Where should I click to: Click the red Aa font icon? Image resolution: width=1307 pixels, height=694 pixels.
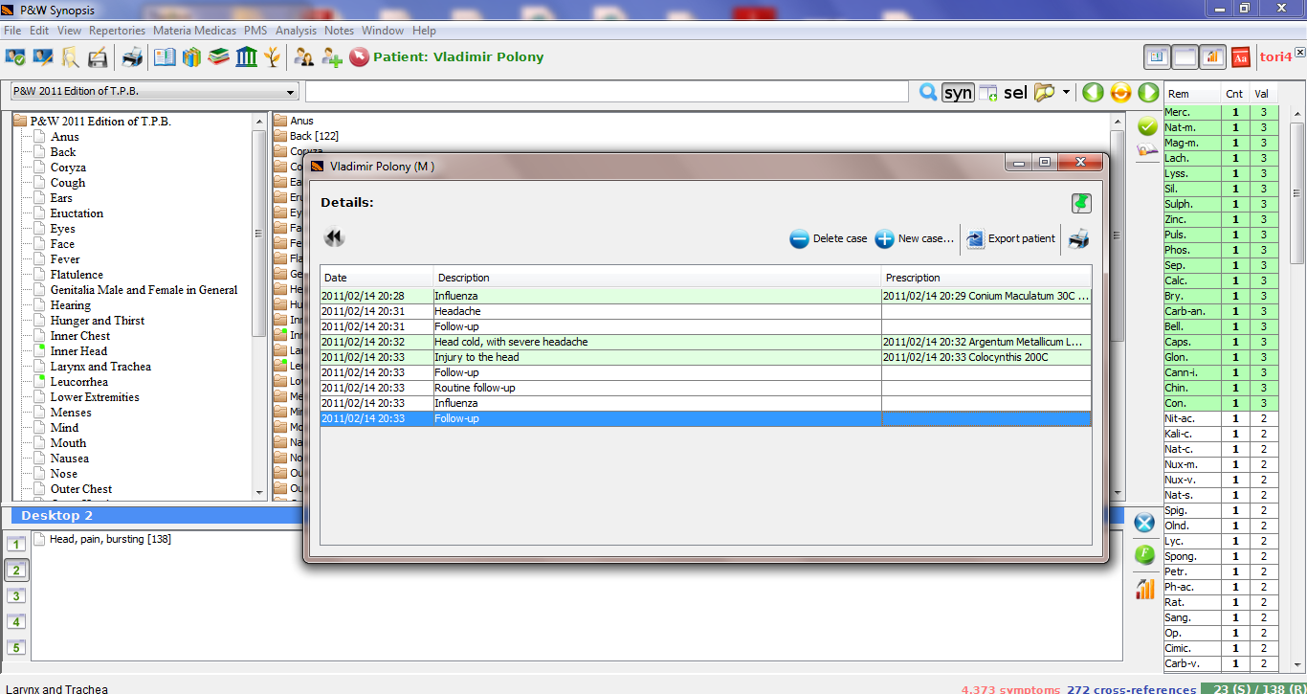tap(1240, 57)
